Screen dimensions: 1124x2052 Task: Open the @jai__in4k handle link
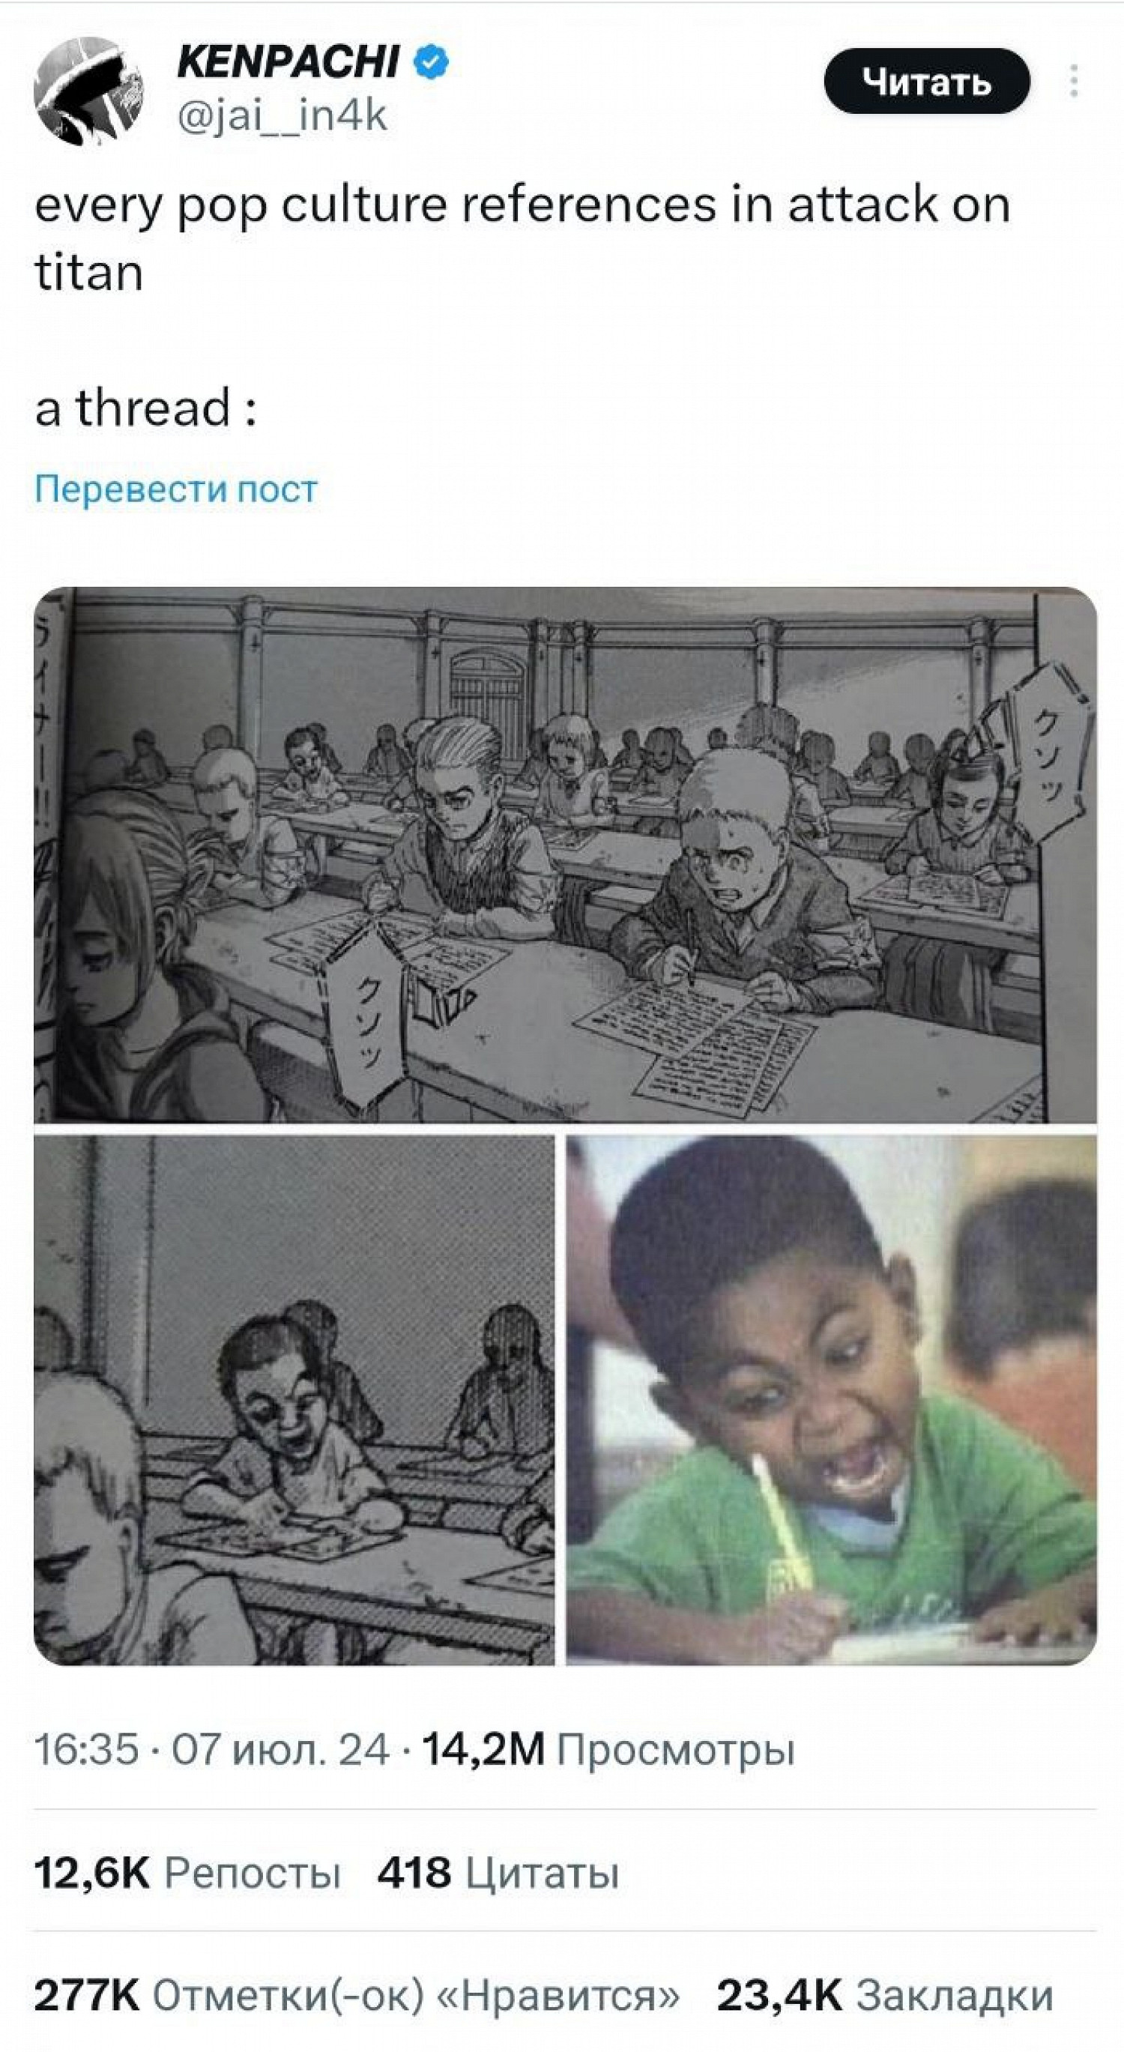coord(282,116)
